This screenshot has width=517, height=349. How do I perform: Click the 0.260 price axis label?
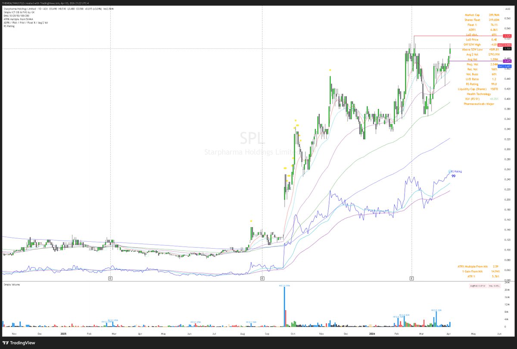click(507, 169)
